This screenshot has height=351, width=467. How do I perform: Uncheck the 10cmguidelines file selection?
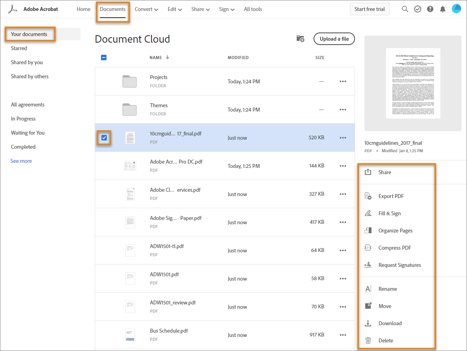[x=104, y=138]
